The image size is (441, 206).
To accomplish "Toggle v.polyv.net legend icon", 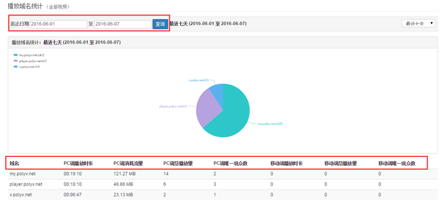I will coord(16,67).
